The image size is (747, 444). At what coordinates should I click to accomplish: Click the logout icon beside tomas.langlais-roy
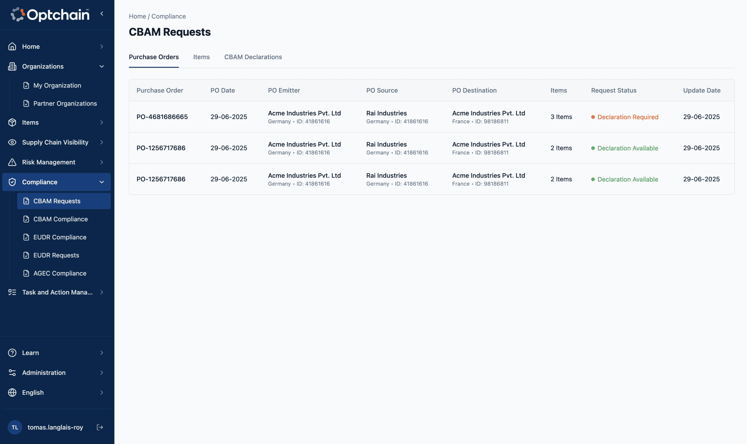[x=100, y=427]
